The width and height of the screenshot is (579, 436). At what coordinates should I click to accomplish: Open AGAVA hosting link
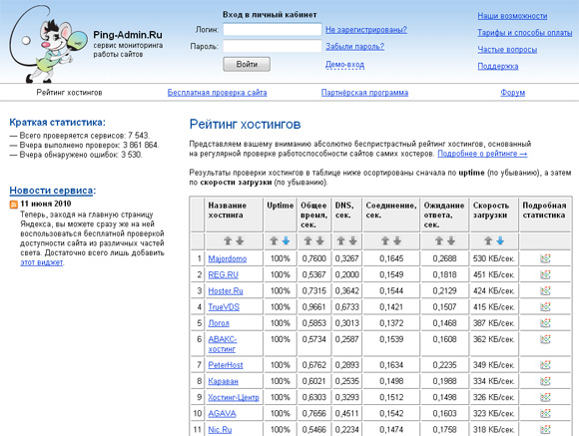click(222, 413)
